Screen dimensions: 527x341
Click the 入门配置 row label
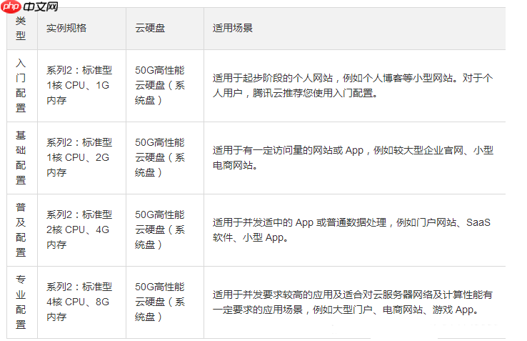pos(21,86)
